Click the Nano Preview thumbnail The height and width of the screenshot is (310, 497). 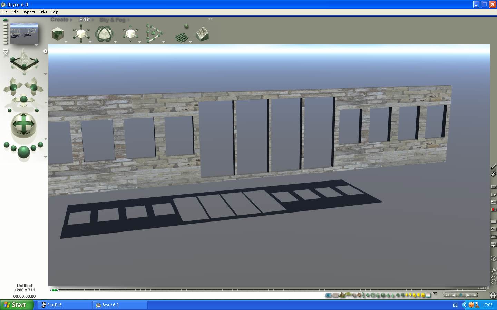24,33
